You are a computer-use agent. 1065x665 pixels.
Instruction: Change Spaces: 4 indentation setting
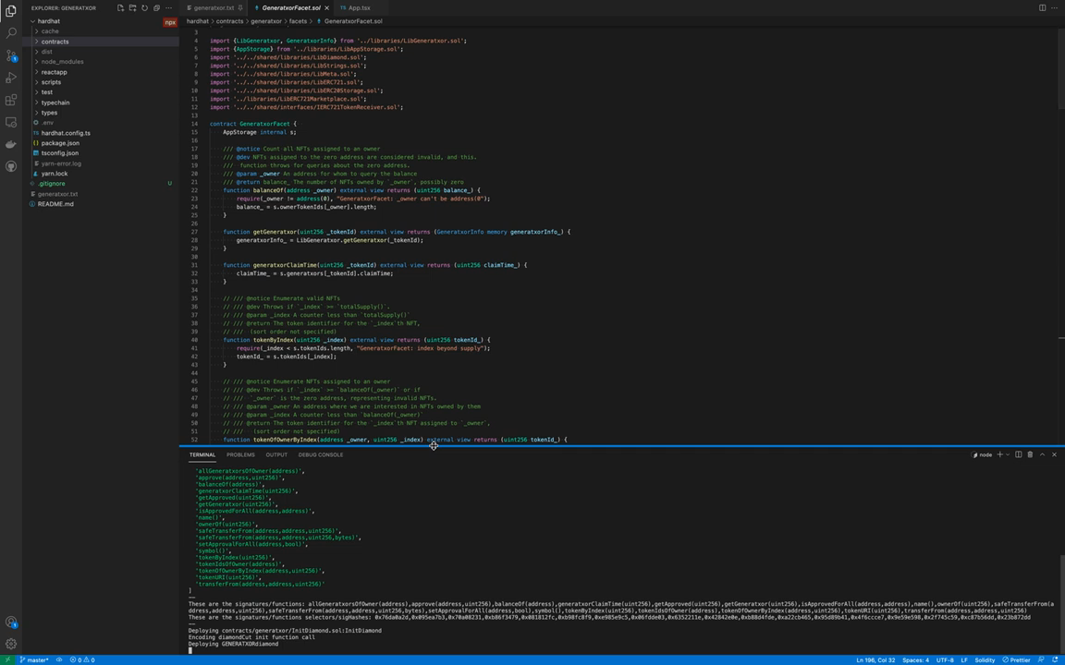coord(915,659)
